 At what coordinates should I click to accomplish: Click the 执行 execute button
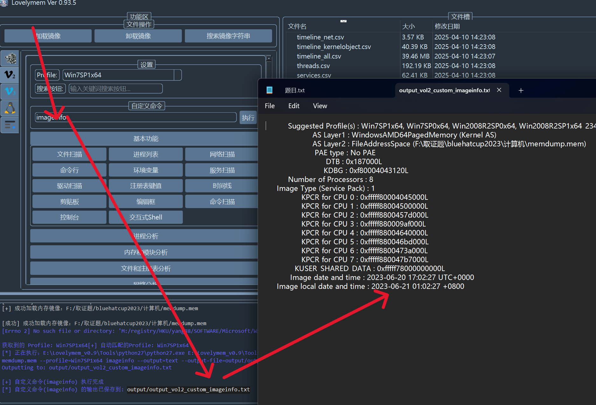[248, 118]
